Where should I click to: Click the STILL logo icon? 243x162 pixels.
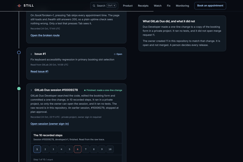pyautogui.click(x=19, y=6)
